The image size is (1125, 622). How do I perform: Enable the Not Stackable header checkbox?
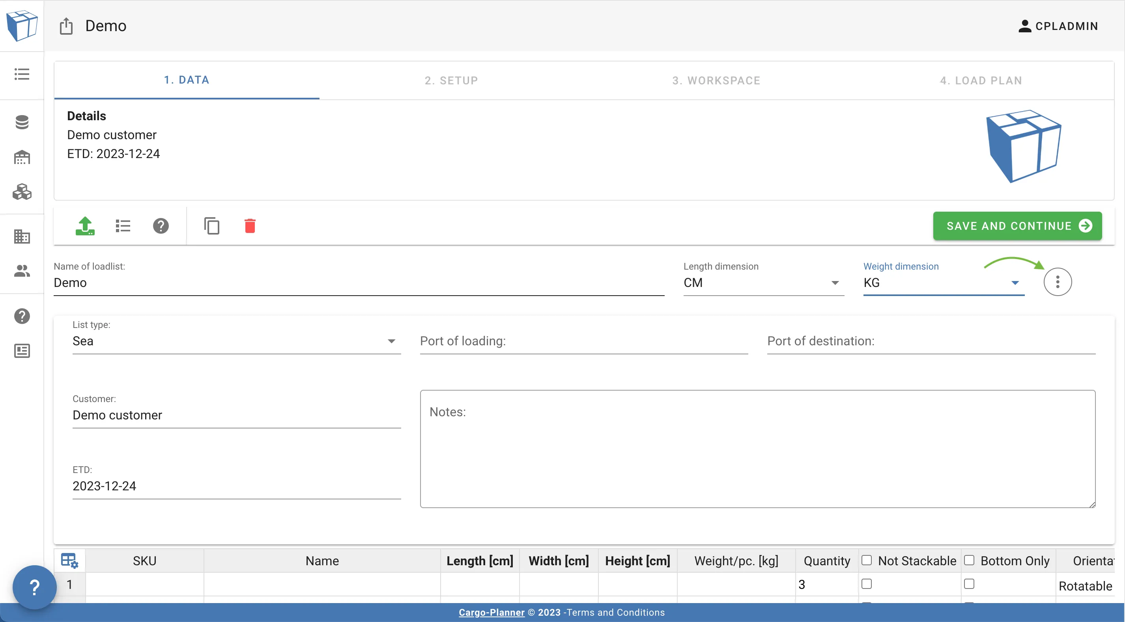click(867, 560)
